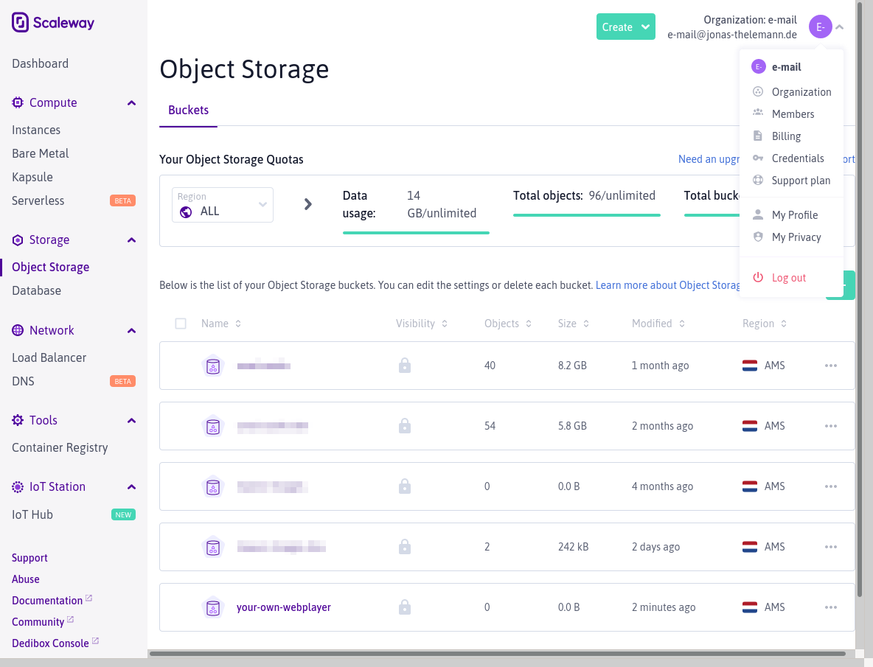Click the Credentials key icon
The height and width of the screenshot is (667, 873).
click(x=758, y=158)
